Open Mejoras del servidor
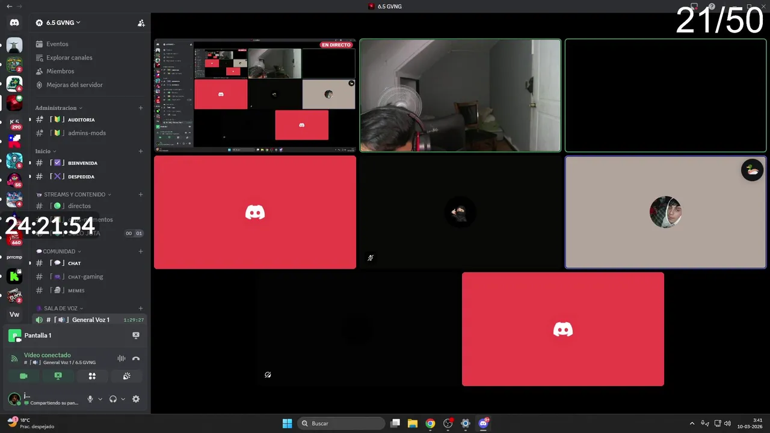The height and width of the screenshot is (433, 770). click(69, 85)
